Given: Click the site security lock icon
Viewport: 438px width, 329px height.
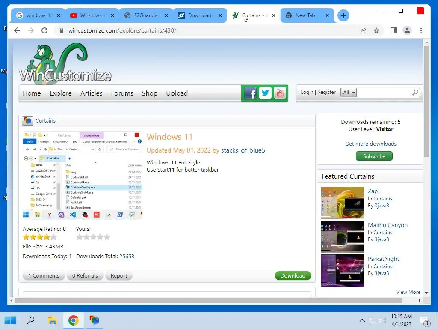Looking at the screenshot, I should (62, 30).
